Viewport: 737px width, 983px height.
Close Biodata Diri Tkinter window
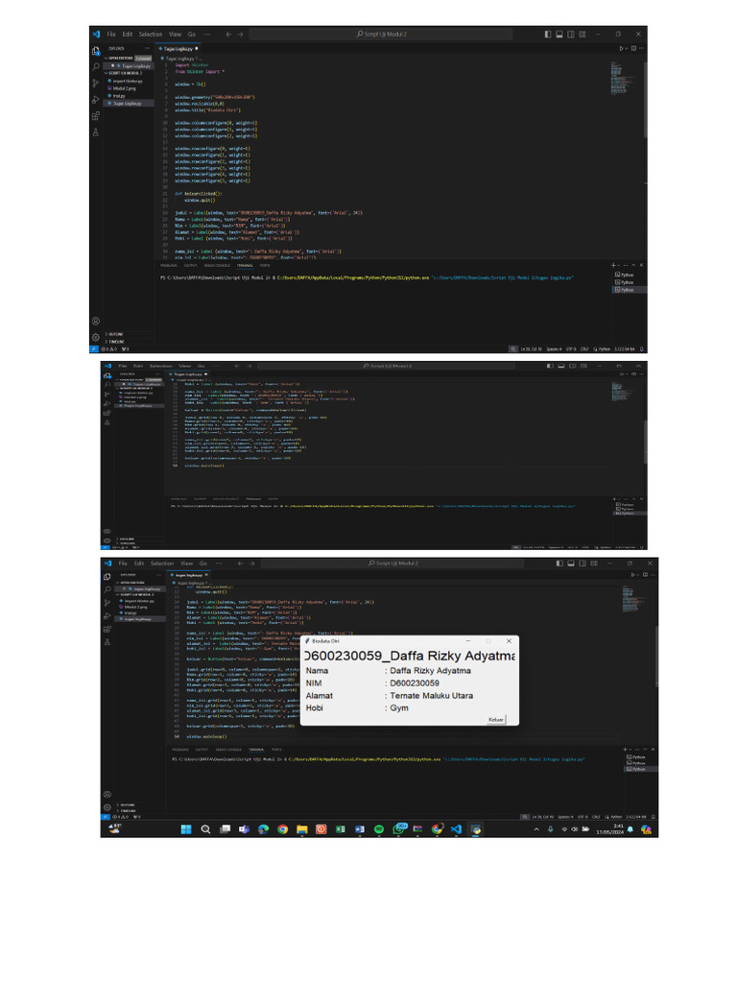point(509,641)
